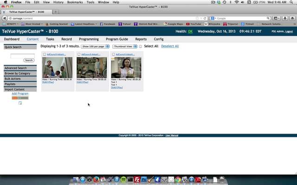Click the small icon below Add Program
The height and width of the screenshot is (185, 297).
(20, 103)
